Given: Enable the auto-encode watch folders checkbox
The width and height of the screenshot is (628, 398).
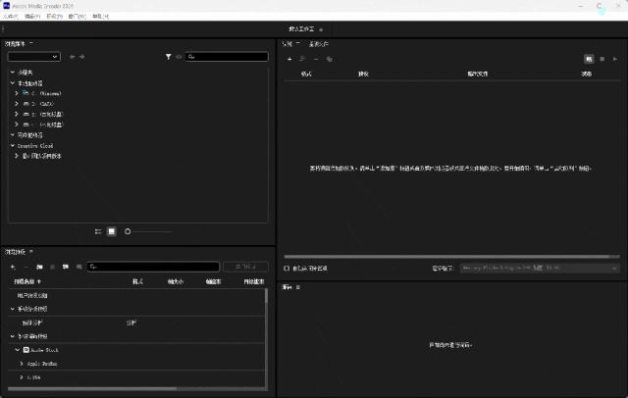Looking at the screenshot, I should coord(287,269).
